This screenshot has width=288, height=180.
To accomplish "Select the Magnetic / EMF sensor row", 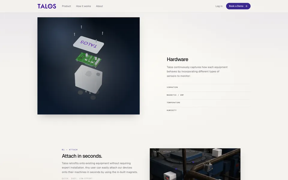I will 208,95.
